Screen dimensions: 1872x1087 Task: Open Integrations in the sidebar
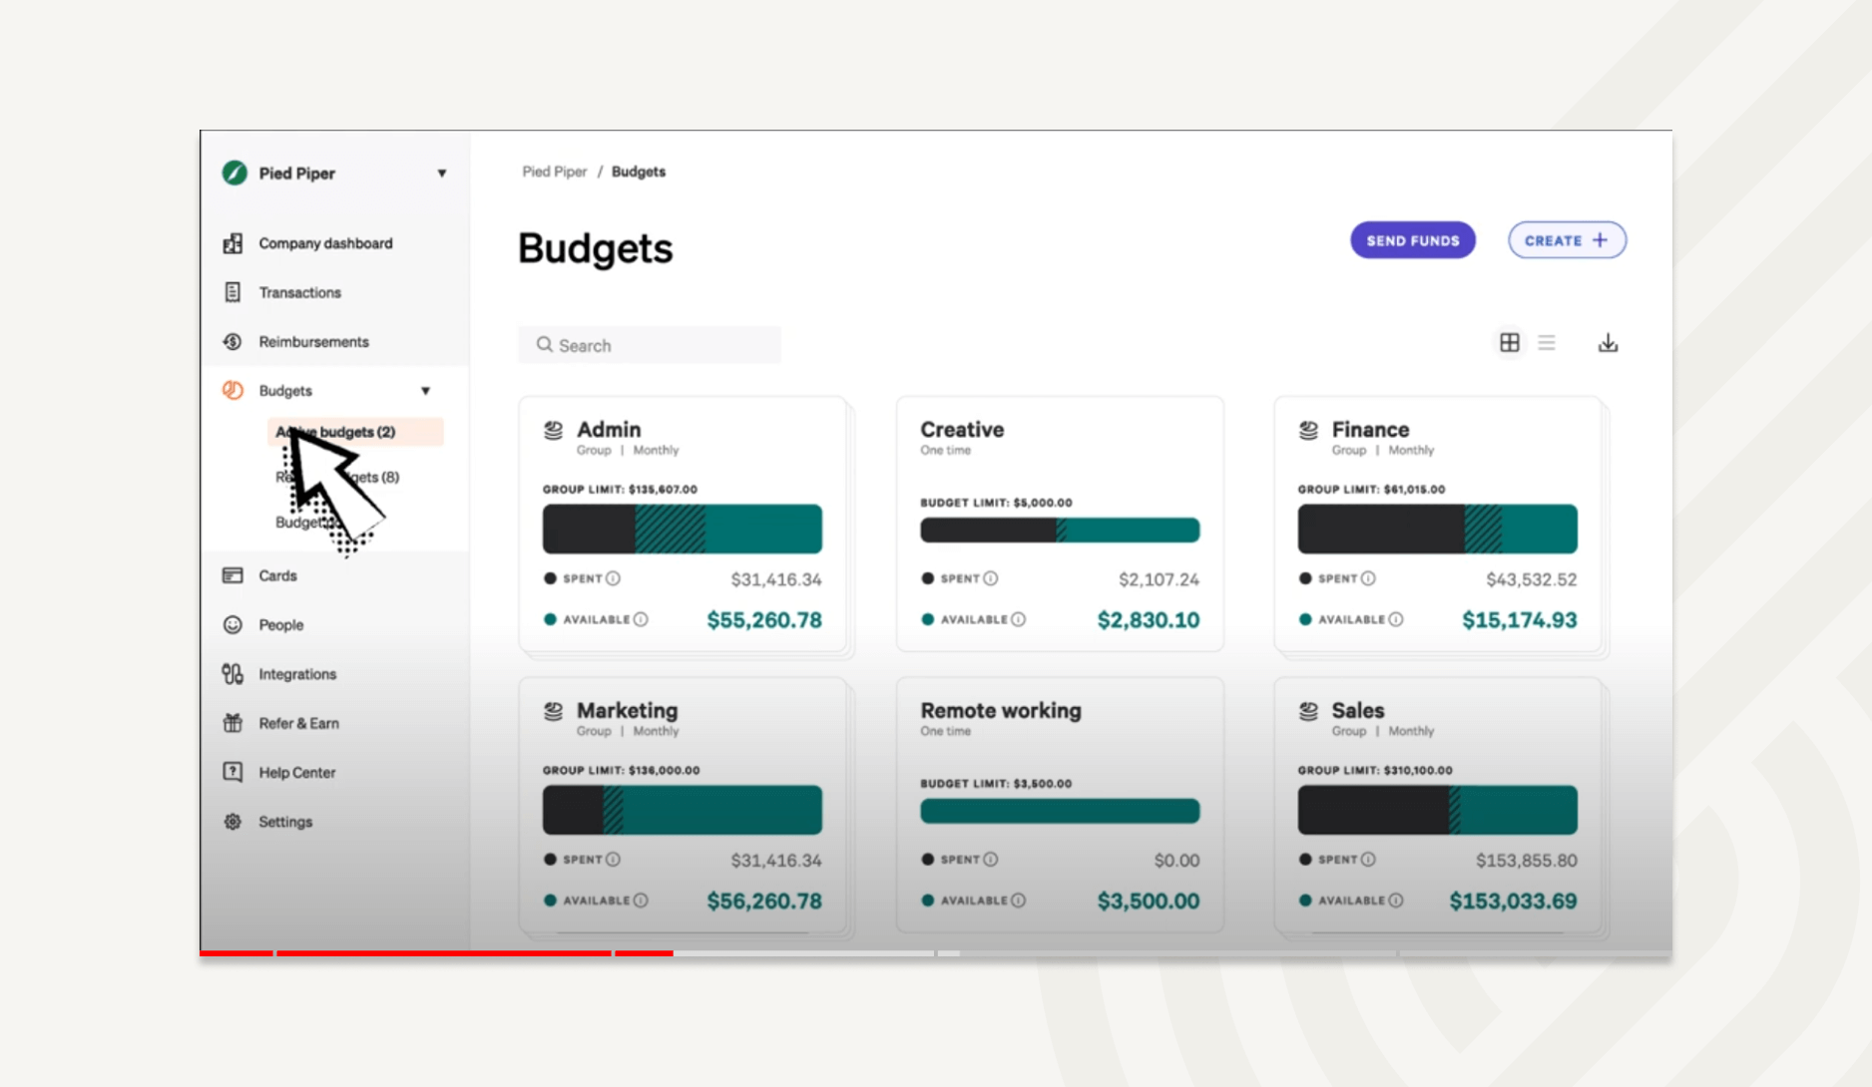click(x=297, y=674)
